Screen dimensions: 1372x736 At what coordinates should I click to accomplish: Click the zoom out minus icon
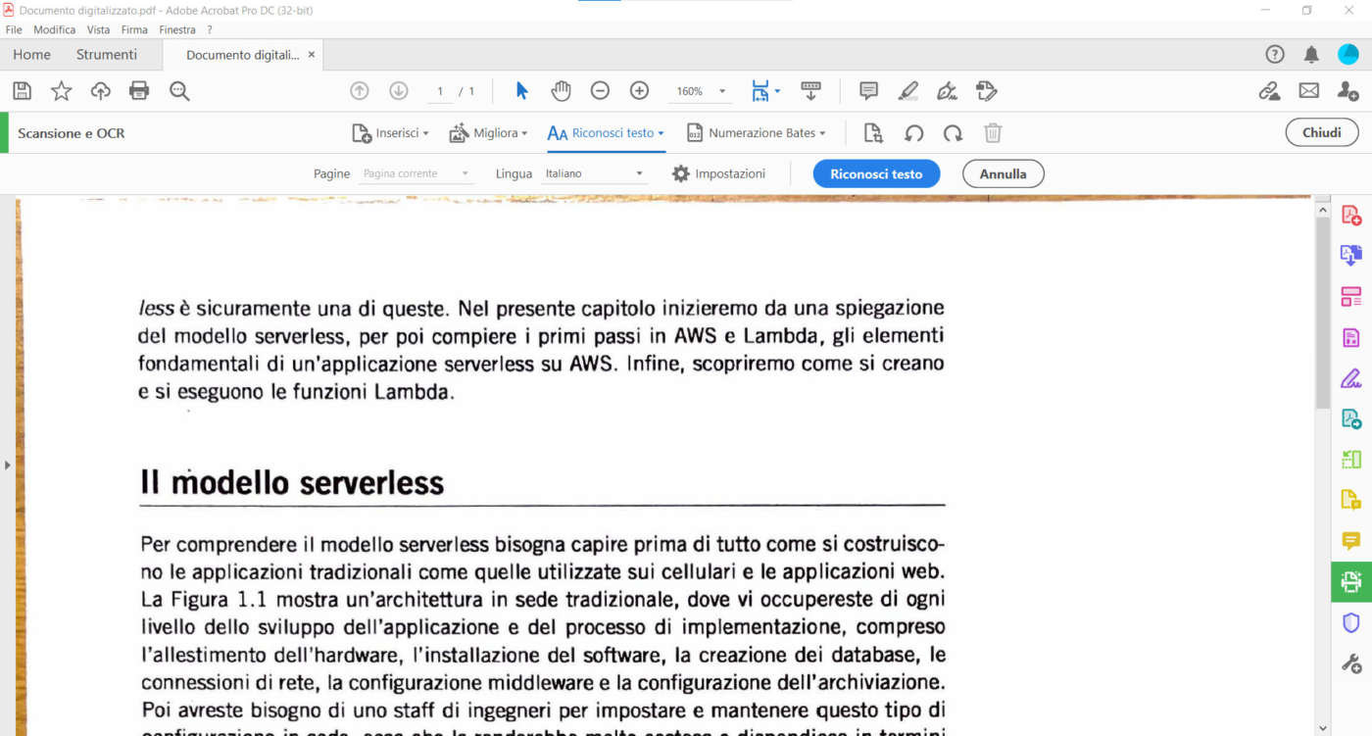[600, 91]
